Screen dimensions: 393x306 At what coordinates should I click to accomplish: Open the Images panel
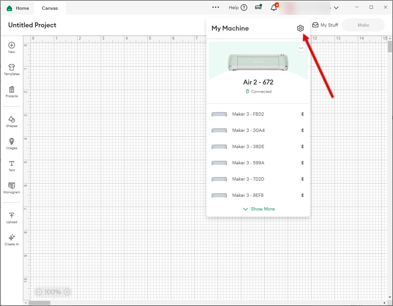(12, 142)
